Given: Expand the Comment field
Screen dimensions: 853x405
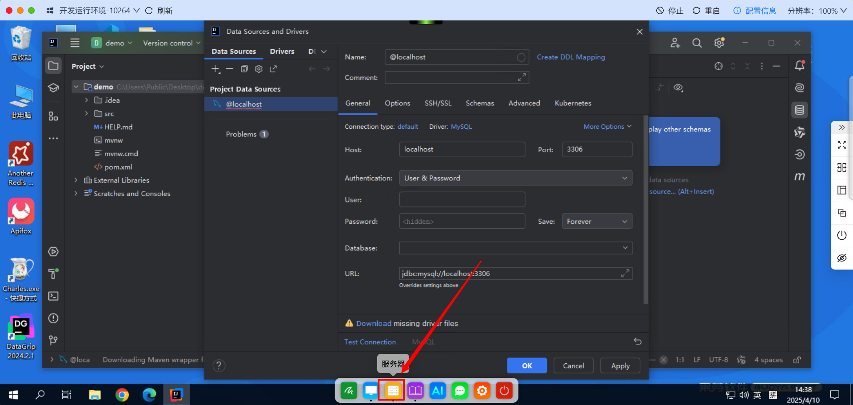Looking at the screenshot, I should pyautogui.click(x=522, y=77).
